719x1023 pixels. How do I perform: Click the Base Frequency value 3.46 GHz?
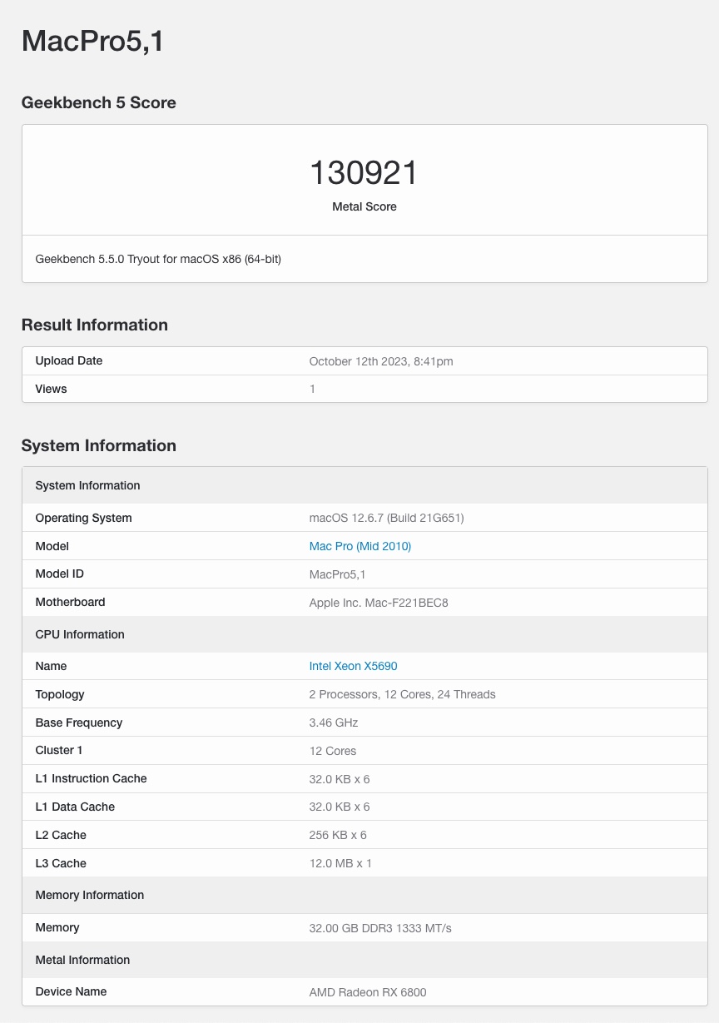[334, 723]
